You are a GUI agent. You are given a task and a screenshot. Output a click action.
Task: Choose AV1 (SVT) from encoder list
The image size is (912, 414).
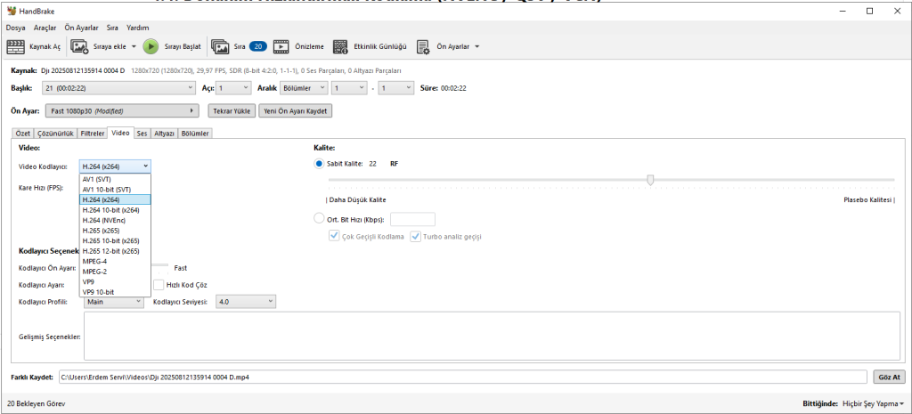tap(115, 179)
